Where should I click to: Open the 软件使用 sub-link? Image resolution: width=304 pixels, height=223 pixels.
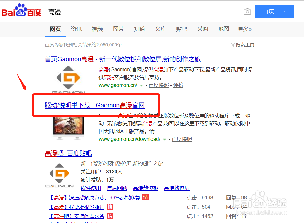pyautogui.click(x=91, y=188)
